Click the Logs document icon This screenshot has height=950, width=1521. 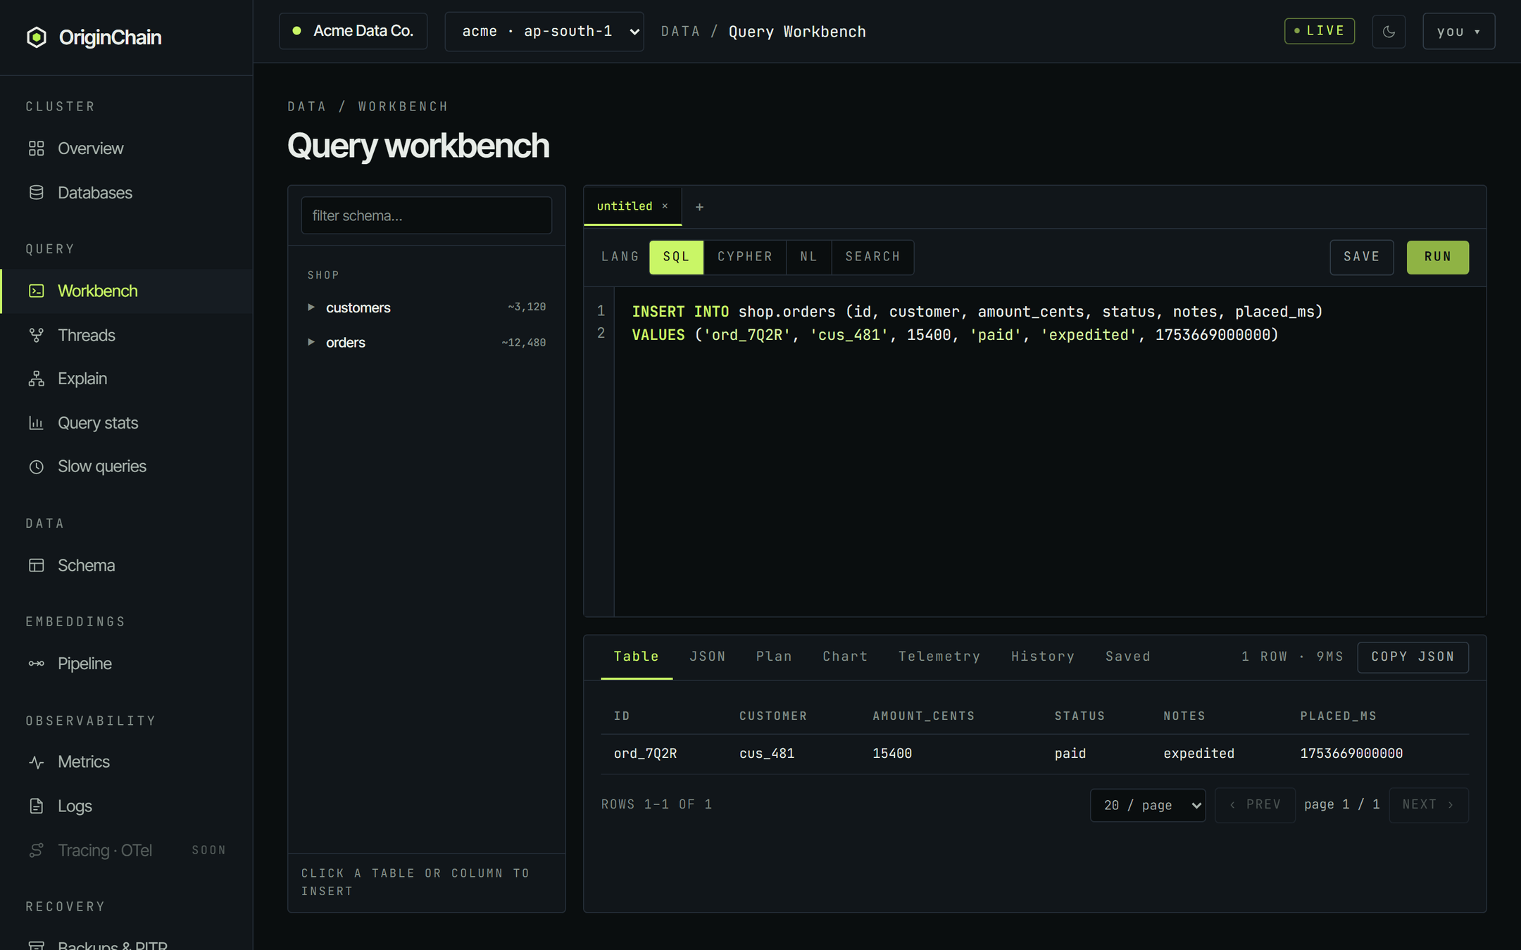coord(37,806)
